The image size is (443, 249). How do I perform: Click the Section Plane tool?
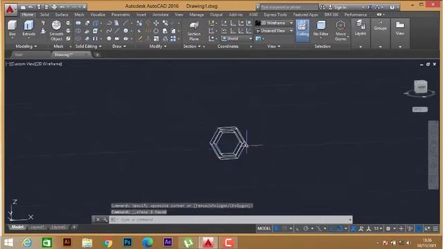[x=194, y=30]
